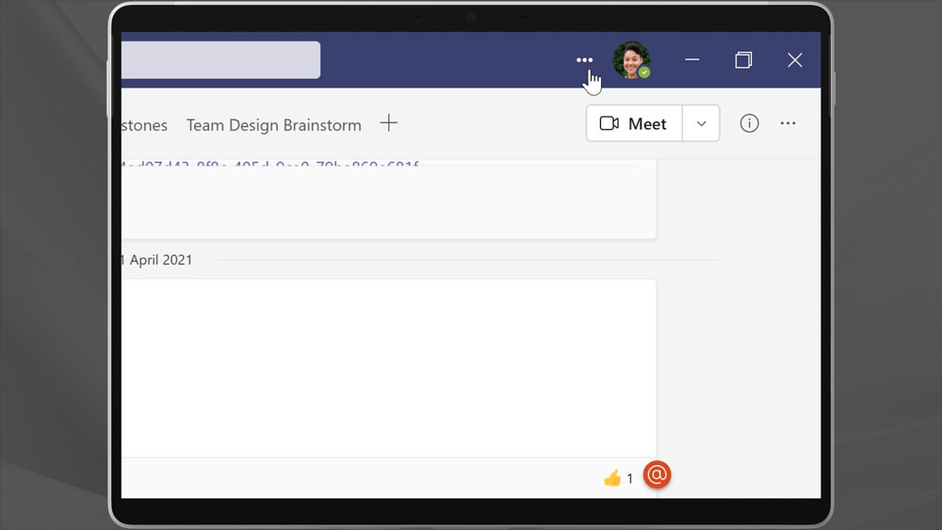Image resolution: width=942 pixels, height=530 pixels.
Task: Select the white message card
Action: coord(388,367)
